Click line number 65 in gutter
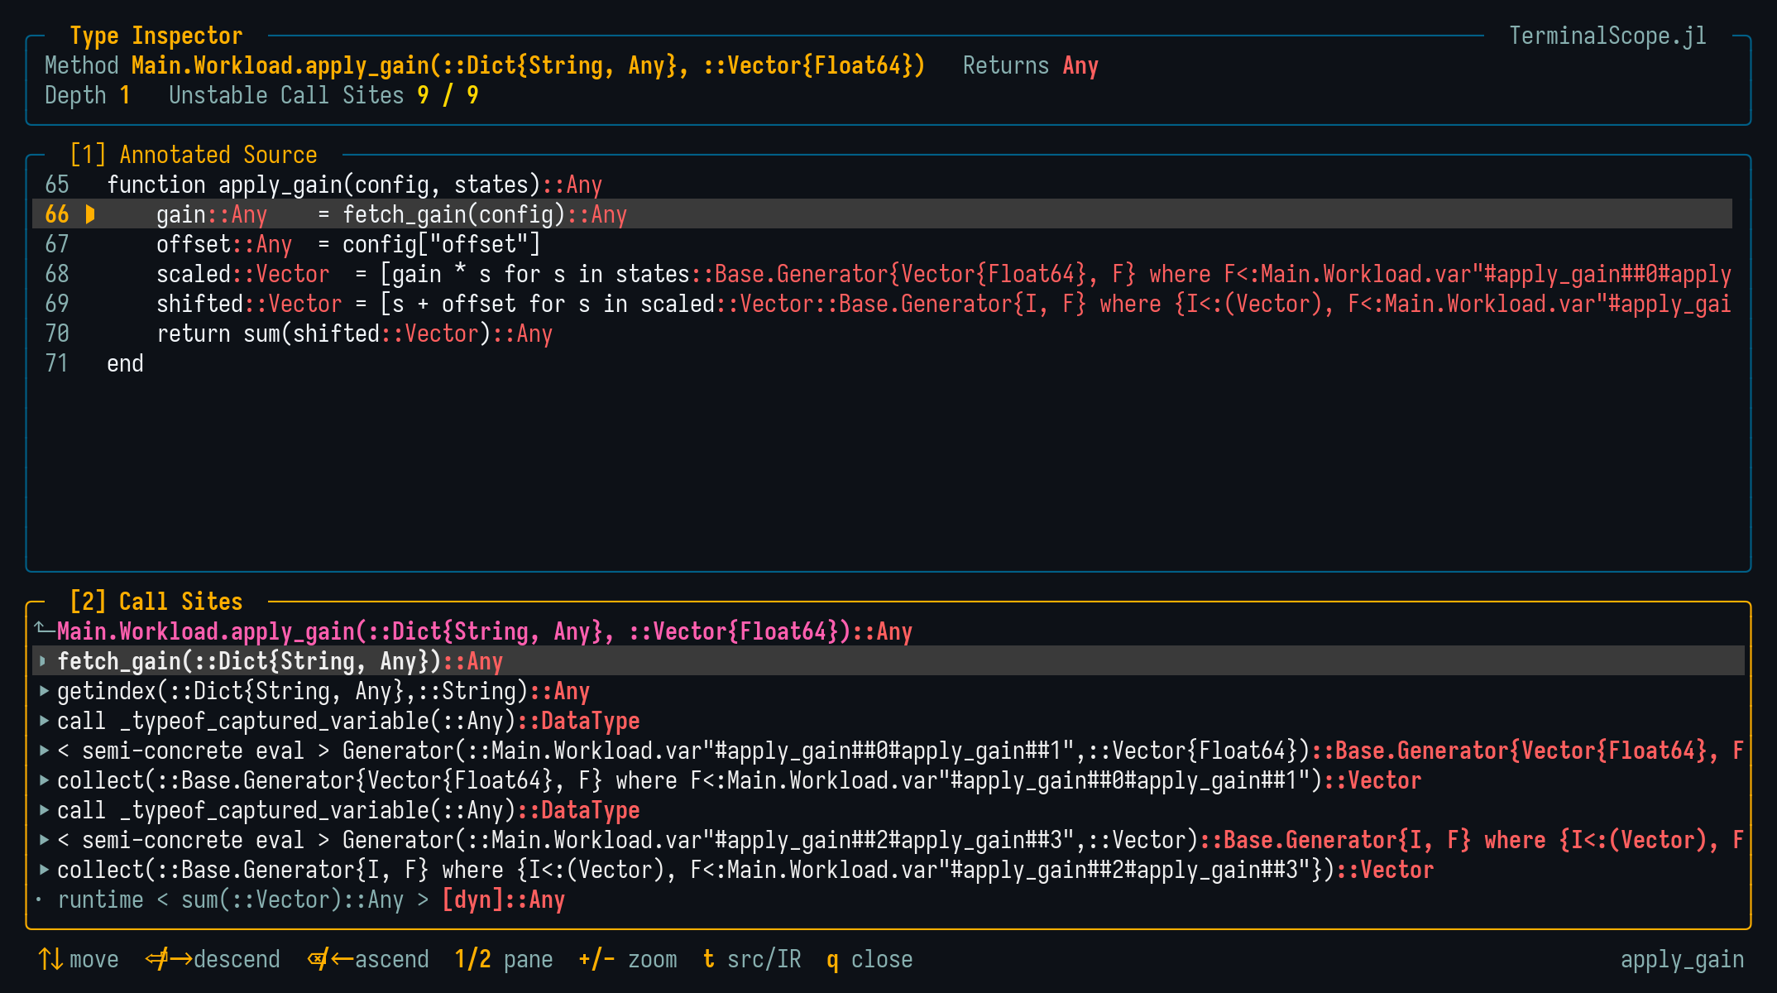This screenshot has height=993, width=1777. (57, 185)
